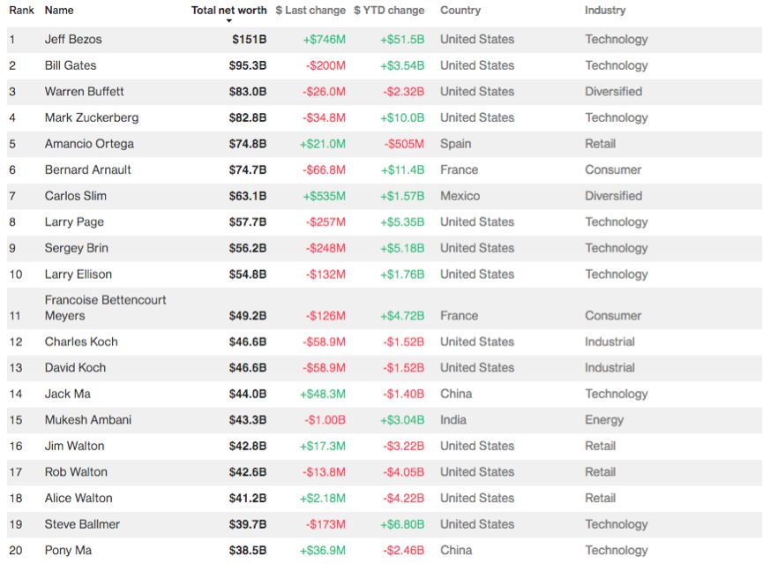Screen dimensions: 763x564
Task: Open Jeff Bezos profile link
Action: pyautogui.click(x=73, y=40)
